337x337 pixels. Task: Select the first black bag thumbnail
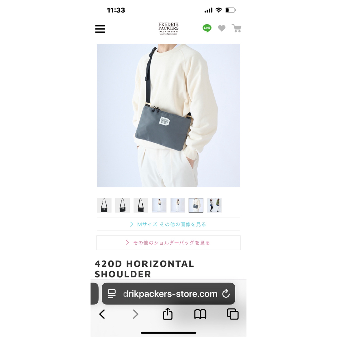click(x=104, y=205)
